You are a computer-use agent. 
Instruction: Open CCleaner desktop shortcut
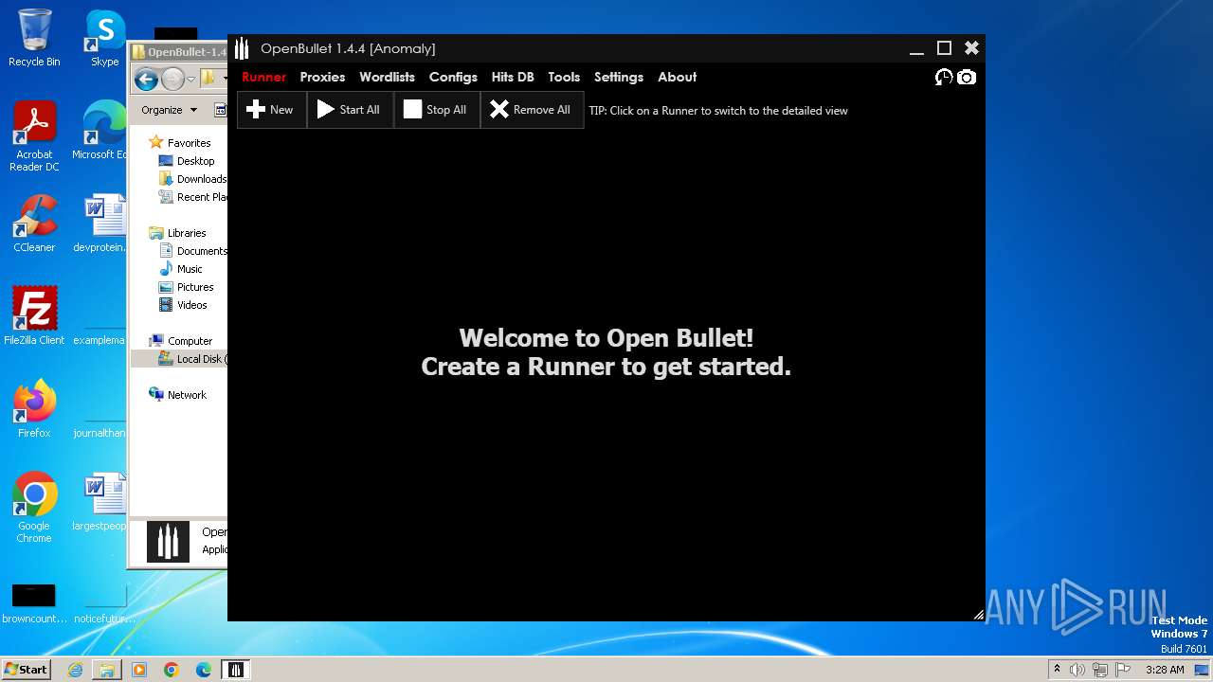pos(34,224)
